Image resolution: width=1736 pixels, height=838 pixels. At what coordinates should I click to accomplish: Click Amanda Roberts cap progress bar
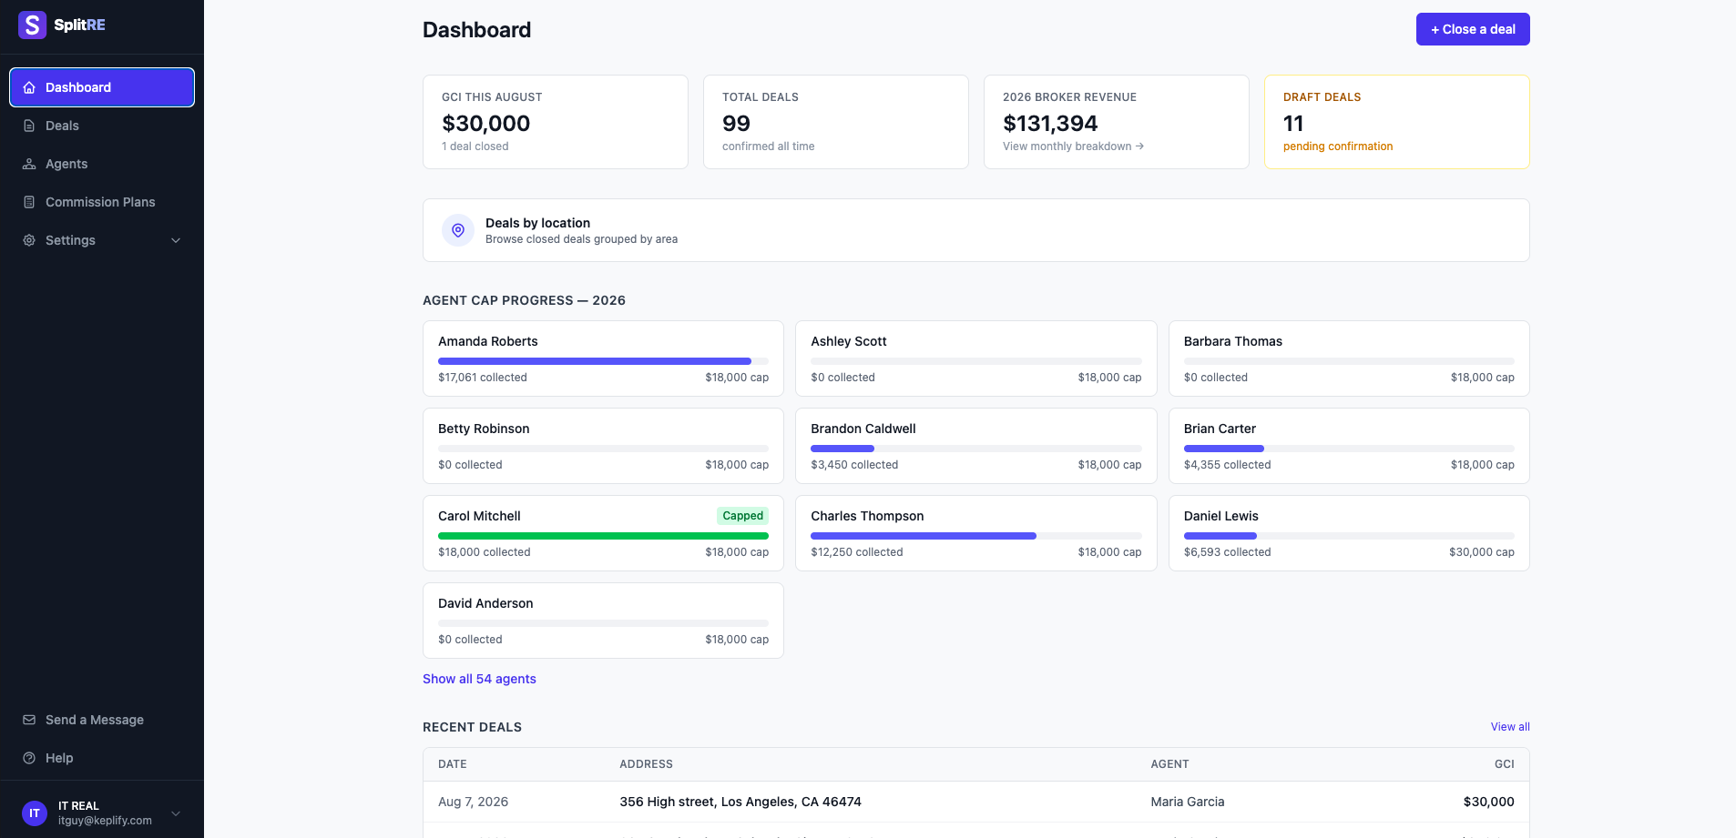[603, 361]
